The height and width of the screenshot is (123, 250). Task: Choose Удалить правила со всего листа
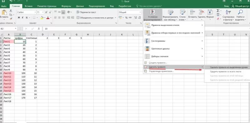pyautogui.click(x=227, y=71)
